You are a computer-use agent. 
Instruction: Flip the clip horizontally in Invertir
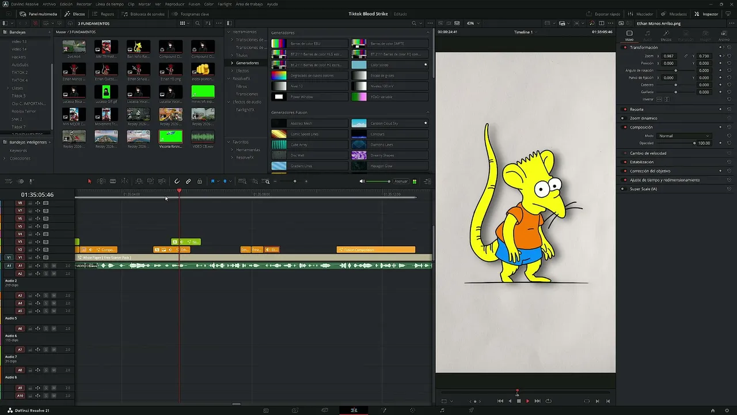[660, 99]
